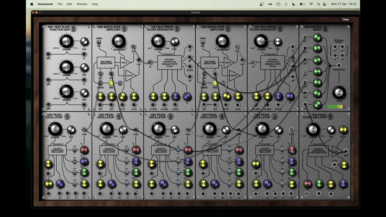The width and height of the screenshot is (386, 217).
Task: Click the T-MIX jack on the rightmost Pearl Oscillator
Action: pos(292,130)
